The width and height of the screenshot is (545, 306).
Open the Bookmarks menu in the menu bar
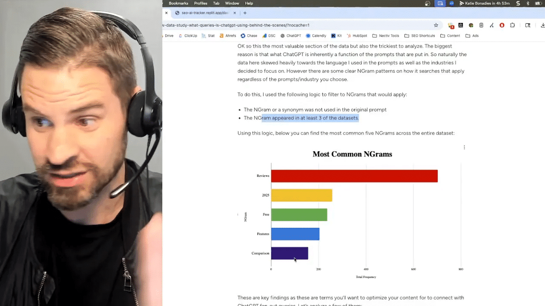coord(178,3)
